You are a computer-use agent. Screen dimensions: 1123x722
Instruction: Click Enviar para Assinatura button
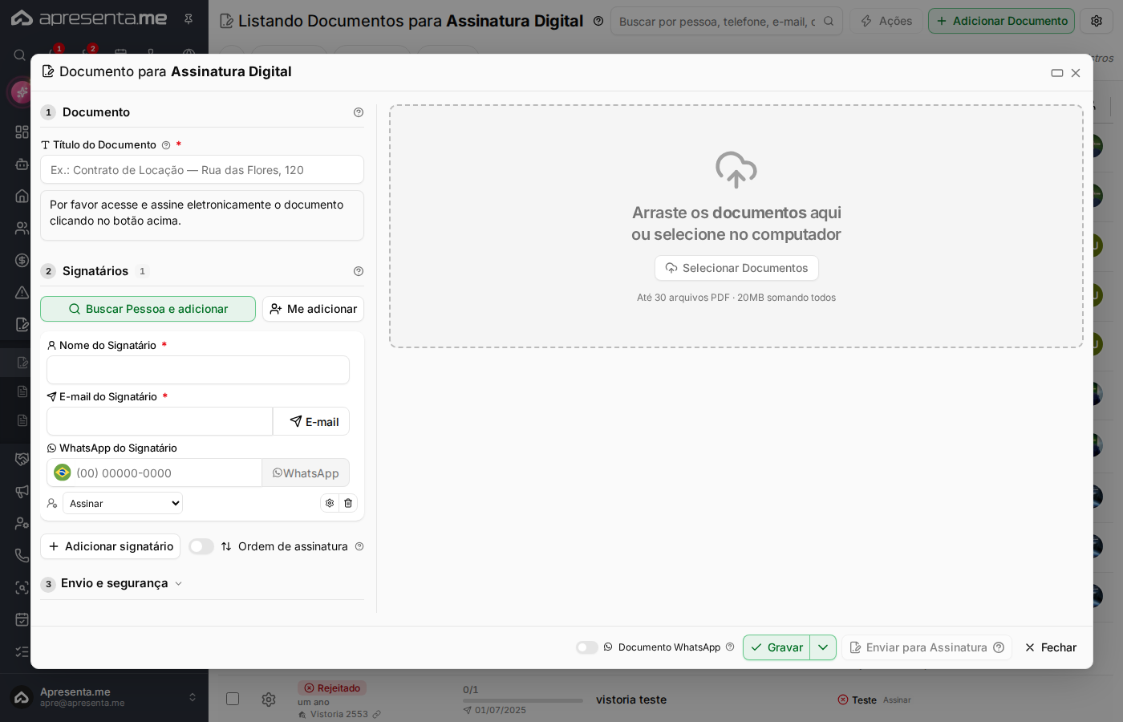pos(926,647)
